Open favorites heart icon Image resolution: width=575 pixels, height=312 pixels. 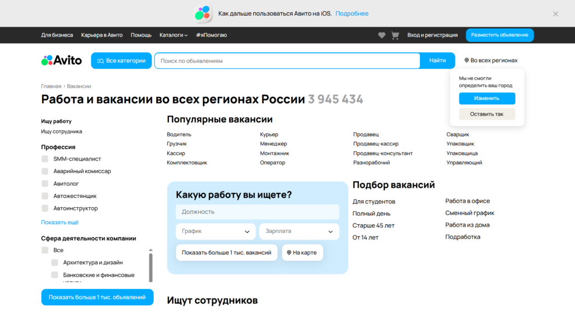(x=382, y=35)
